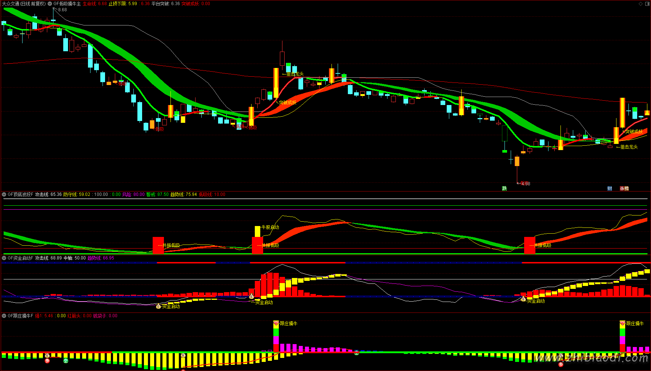Click the money bag near the last 资金启动 label
This screenshot has width=651, height=371.
pos(523,299)
